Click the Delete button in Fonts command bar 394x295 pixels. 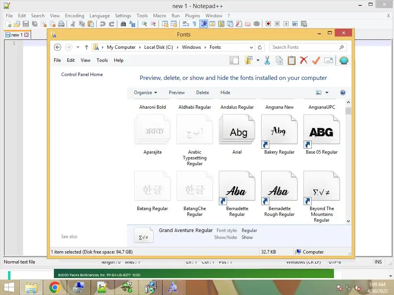202,93
